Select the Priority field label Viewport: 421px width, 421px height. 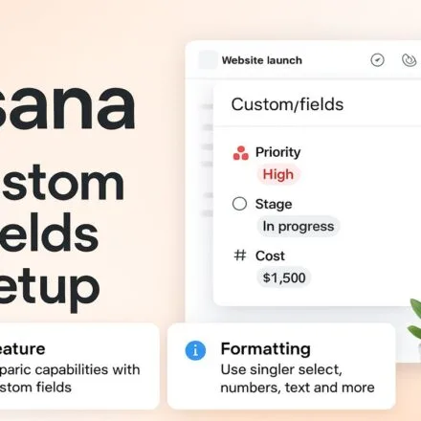(x=277, y=152)
